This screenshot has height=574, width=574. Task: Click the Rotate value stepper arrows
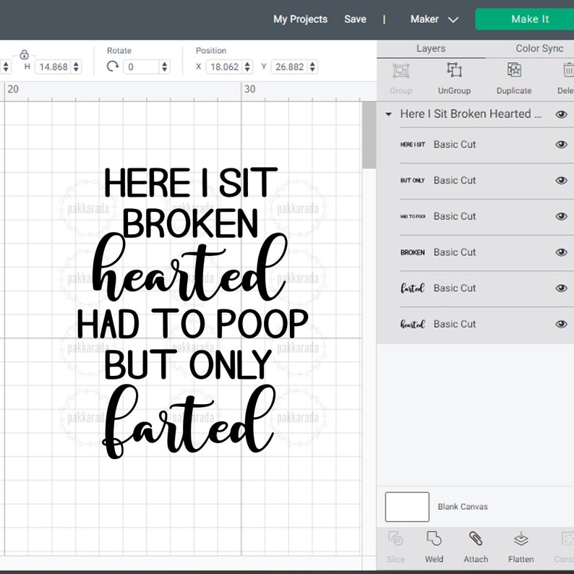164,67
